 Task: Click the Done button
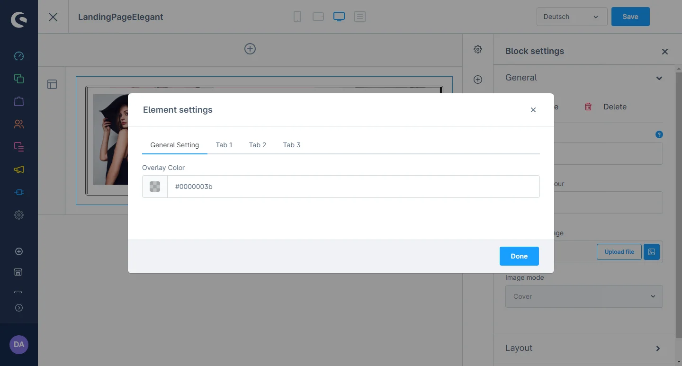(519, 256)
